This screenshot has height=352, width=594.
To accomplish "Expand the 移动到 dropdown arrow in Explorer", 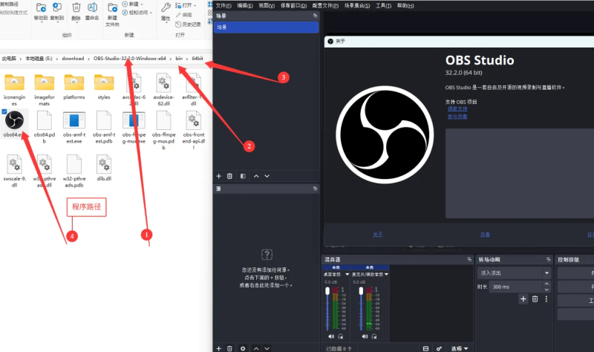I will (41, 22).
